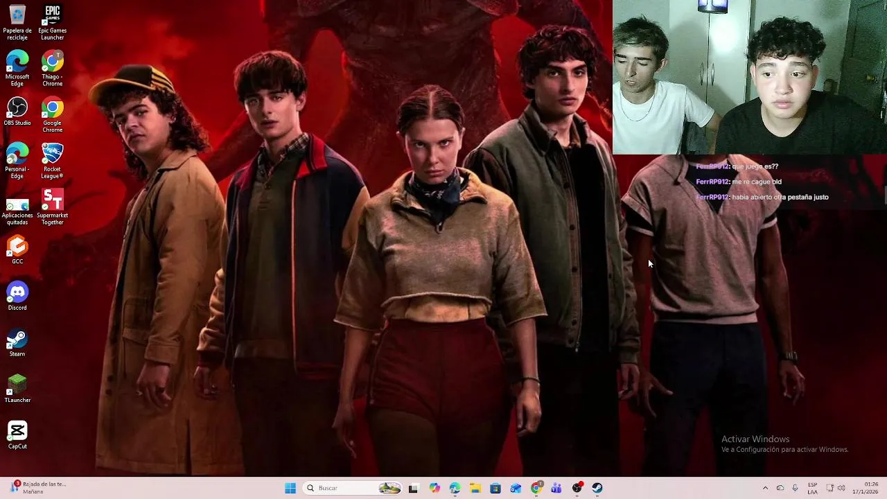Open network and volume quick settings
This screenshot has height=499, width=887.
[836, 488]
